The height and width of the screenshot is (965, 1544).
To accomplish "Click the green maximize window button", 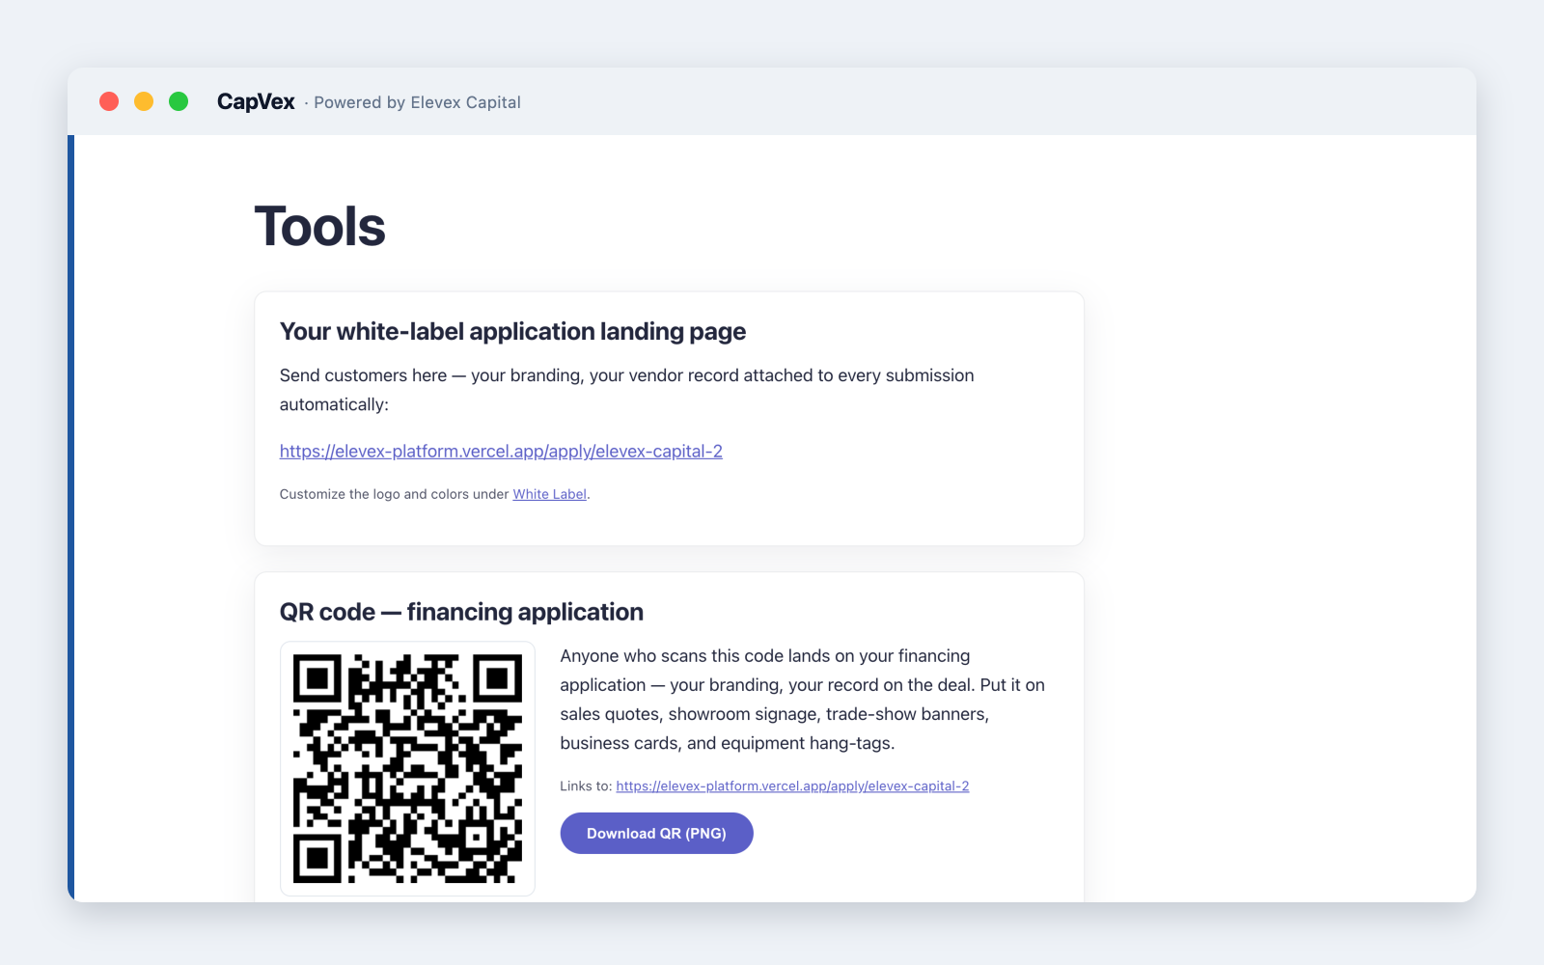I will click(179, 101).
